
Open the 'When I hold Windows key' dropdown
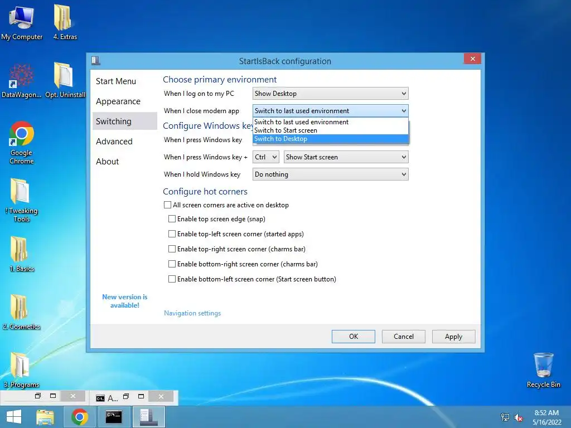coord(330,174)
